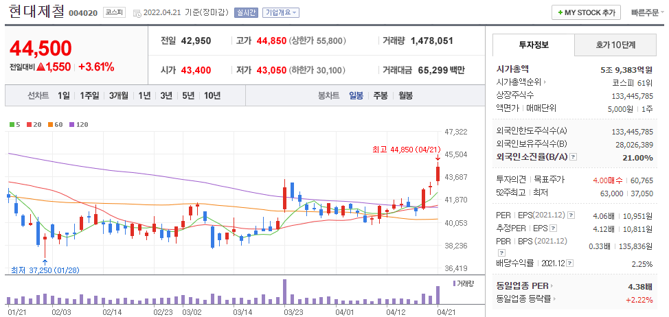Add stock via MY STOCK 추가 button
This screenshot has width=669, height=317.
point(586,13)
